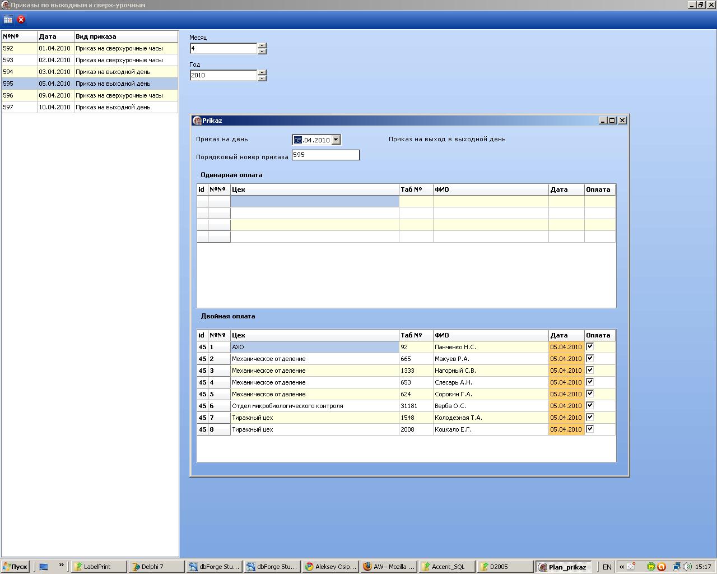Click the Порядковый номер приказа field
The width and height of the screenshot is (717, 574).
(x=325, y=155)
